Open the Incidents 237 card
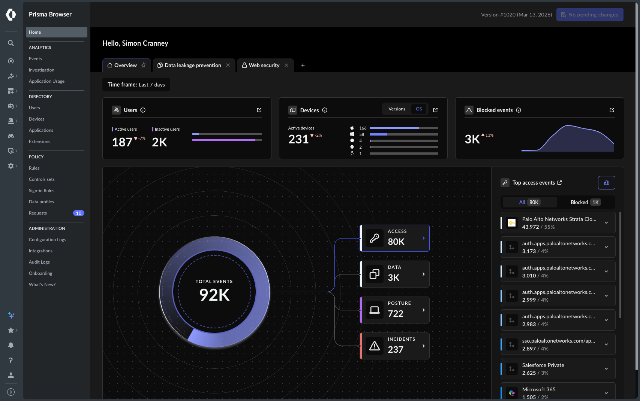 tap(395, 346)
